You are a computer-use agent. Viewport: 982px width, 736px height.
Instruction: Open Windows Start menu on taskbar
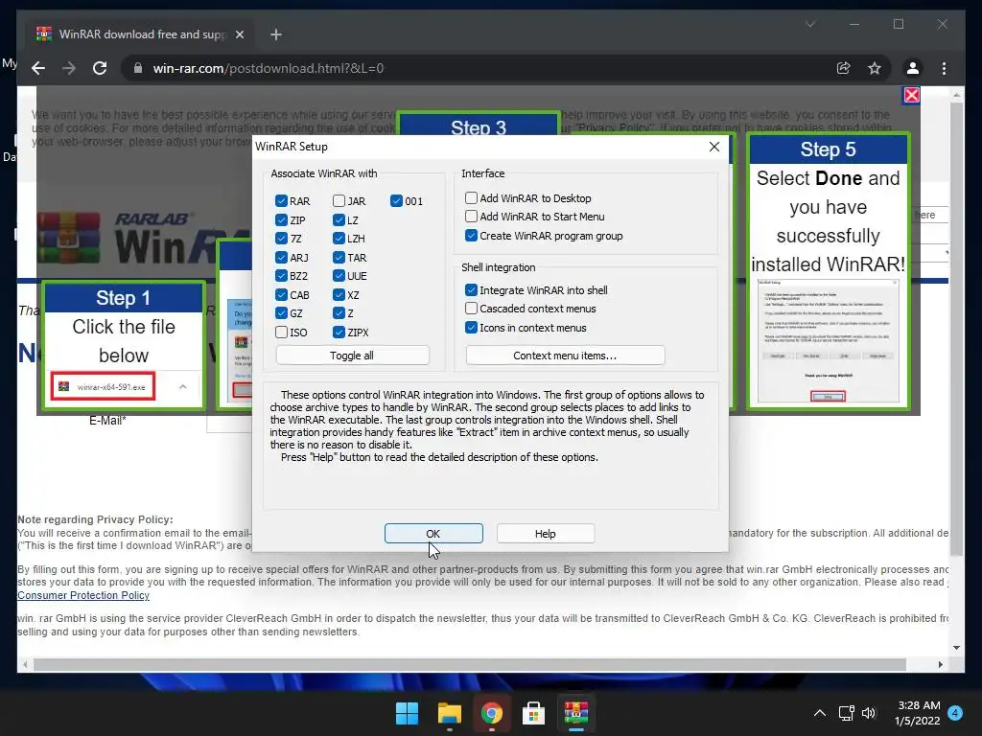point(407,713)
